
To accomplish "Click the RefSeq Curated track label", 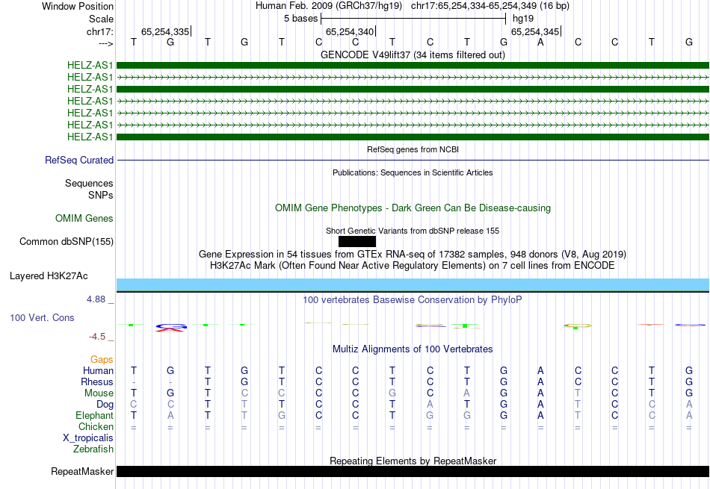I will pyautogui.click(x=79, y=160).
